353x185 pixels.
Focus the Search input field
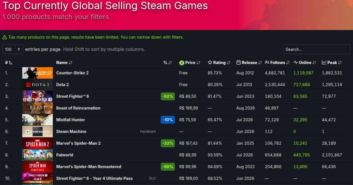click(x=316, y=49)
